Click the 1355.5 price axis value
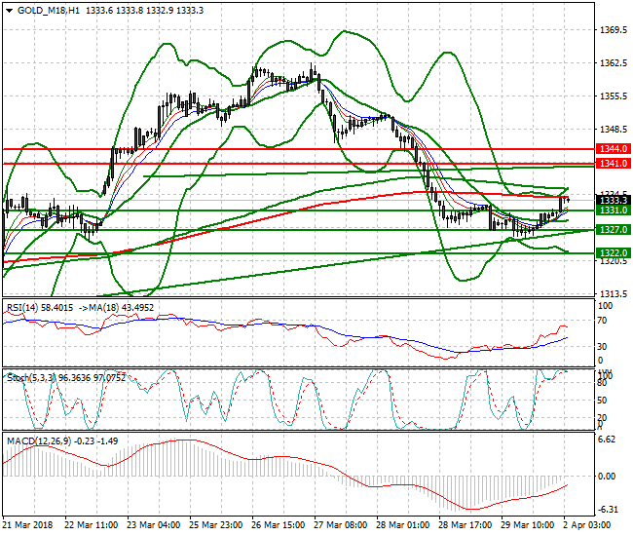This screenshot has height=536, width=633. coord(614,96)
